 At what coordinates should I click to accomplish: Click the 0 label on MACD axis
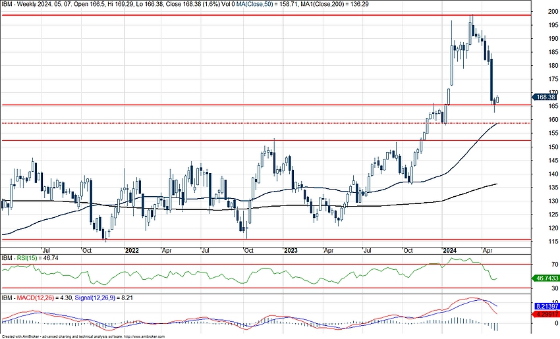[x=557, y=324]
